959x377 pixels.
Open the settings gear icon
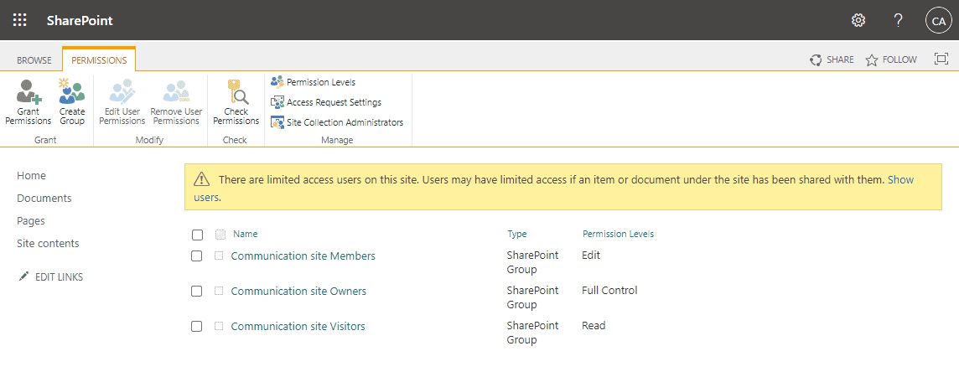click(858, 20)
